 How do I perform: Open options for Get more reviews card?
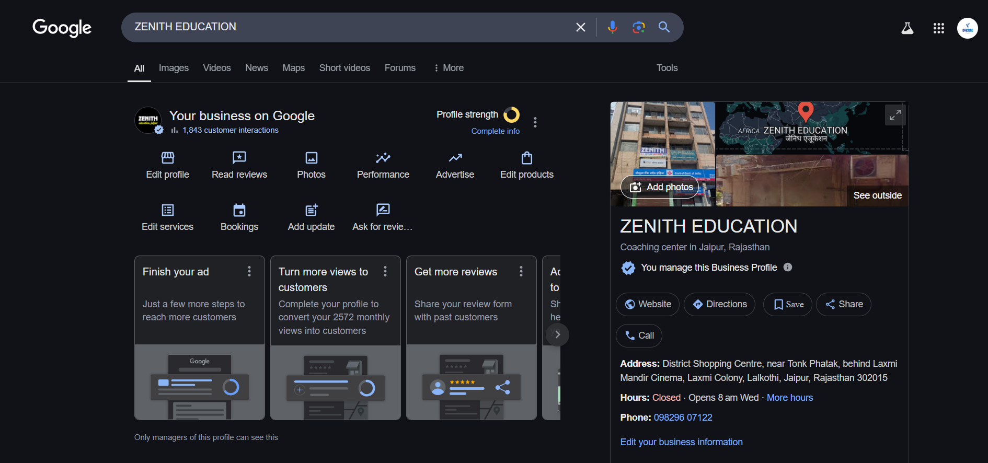521,271
